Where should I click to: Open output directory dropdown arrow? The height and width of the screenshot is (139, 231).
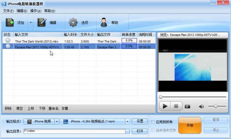pyautogui.click(x=127, y=131)
